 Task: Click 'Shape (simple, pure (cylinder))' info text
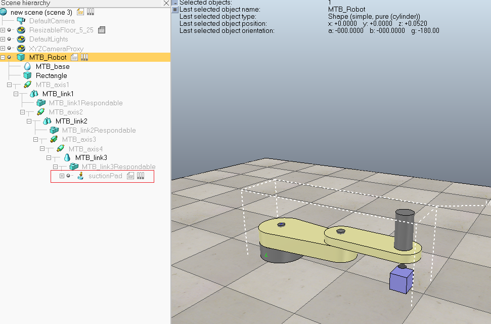click(374, 16)
